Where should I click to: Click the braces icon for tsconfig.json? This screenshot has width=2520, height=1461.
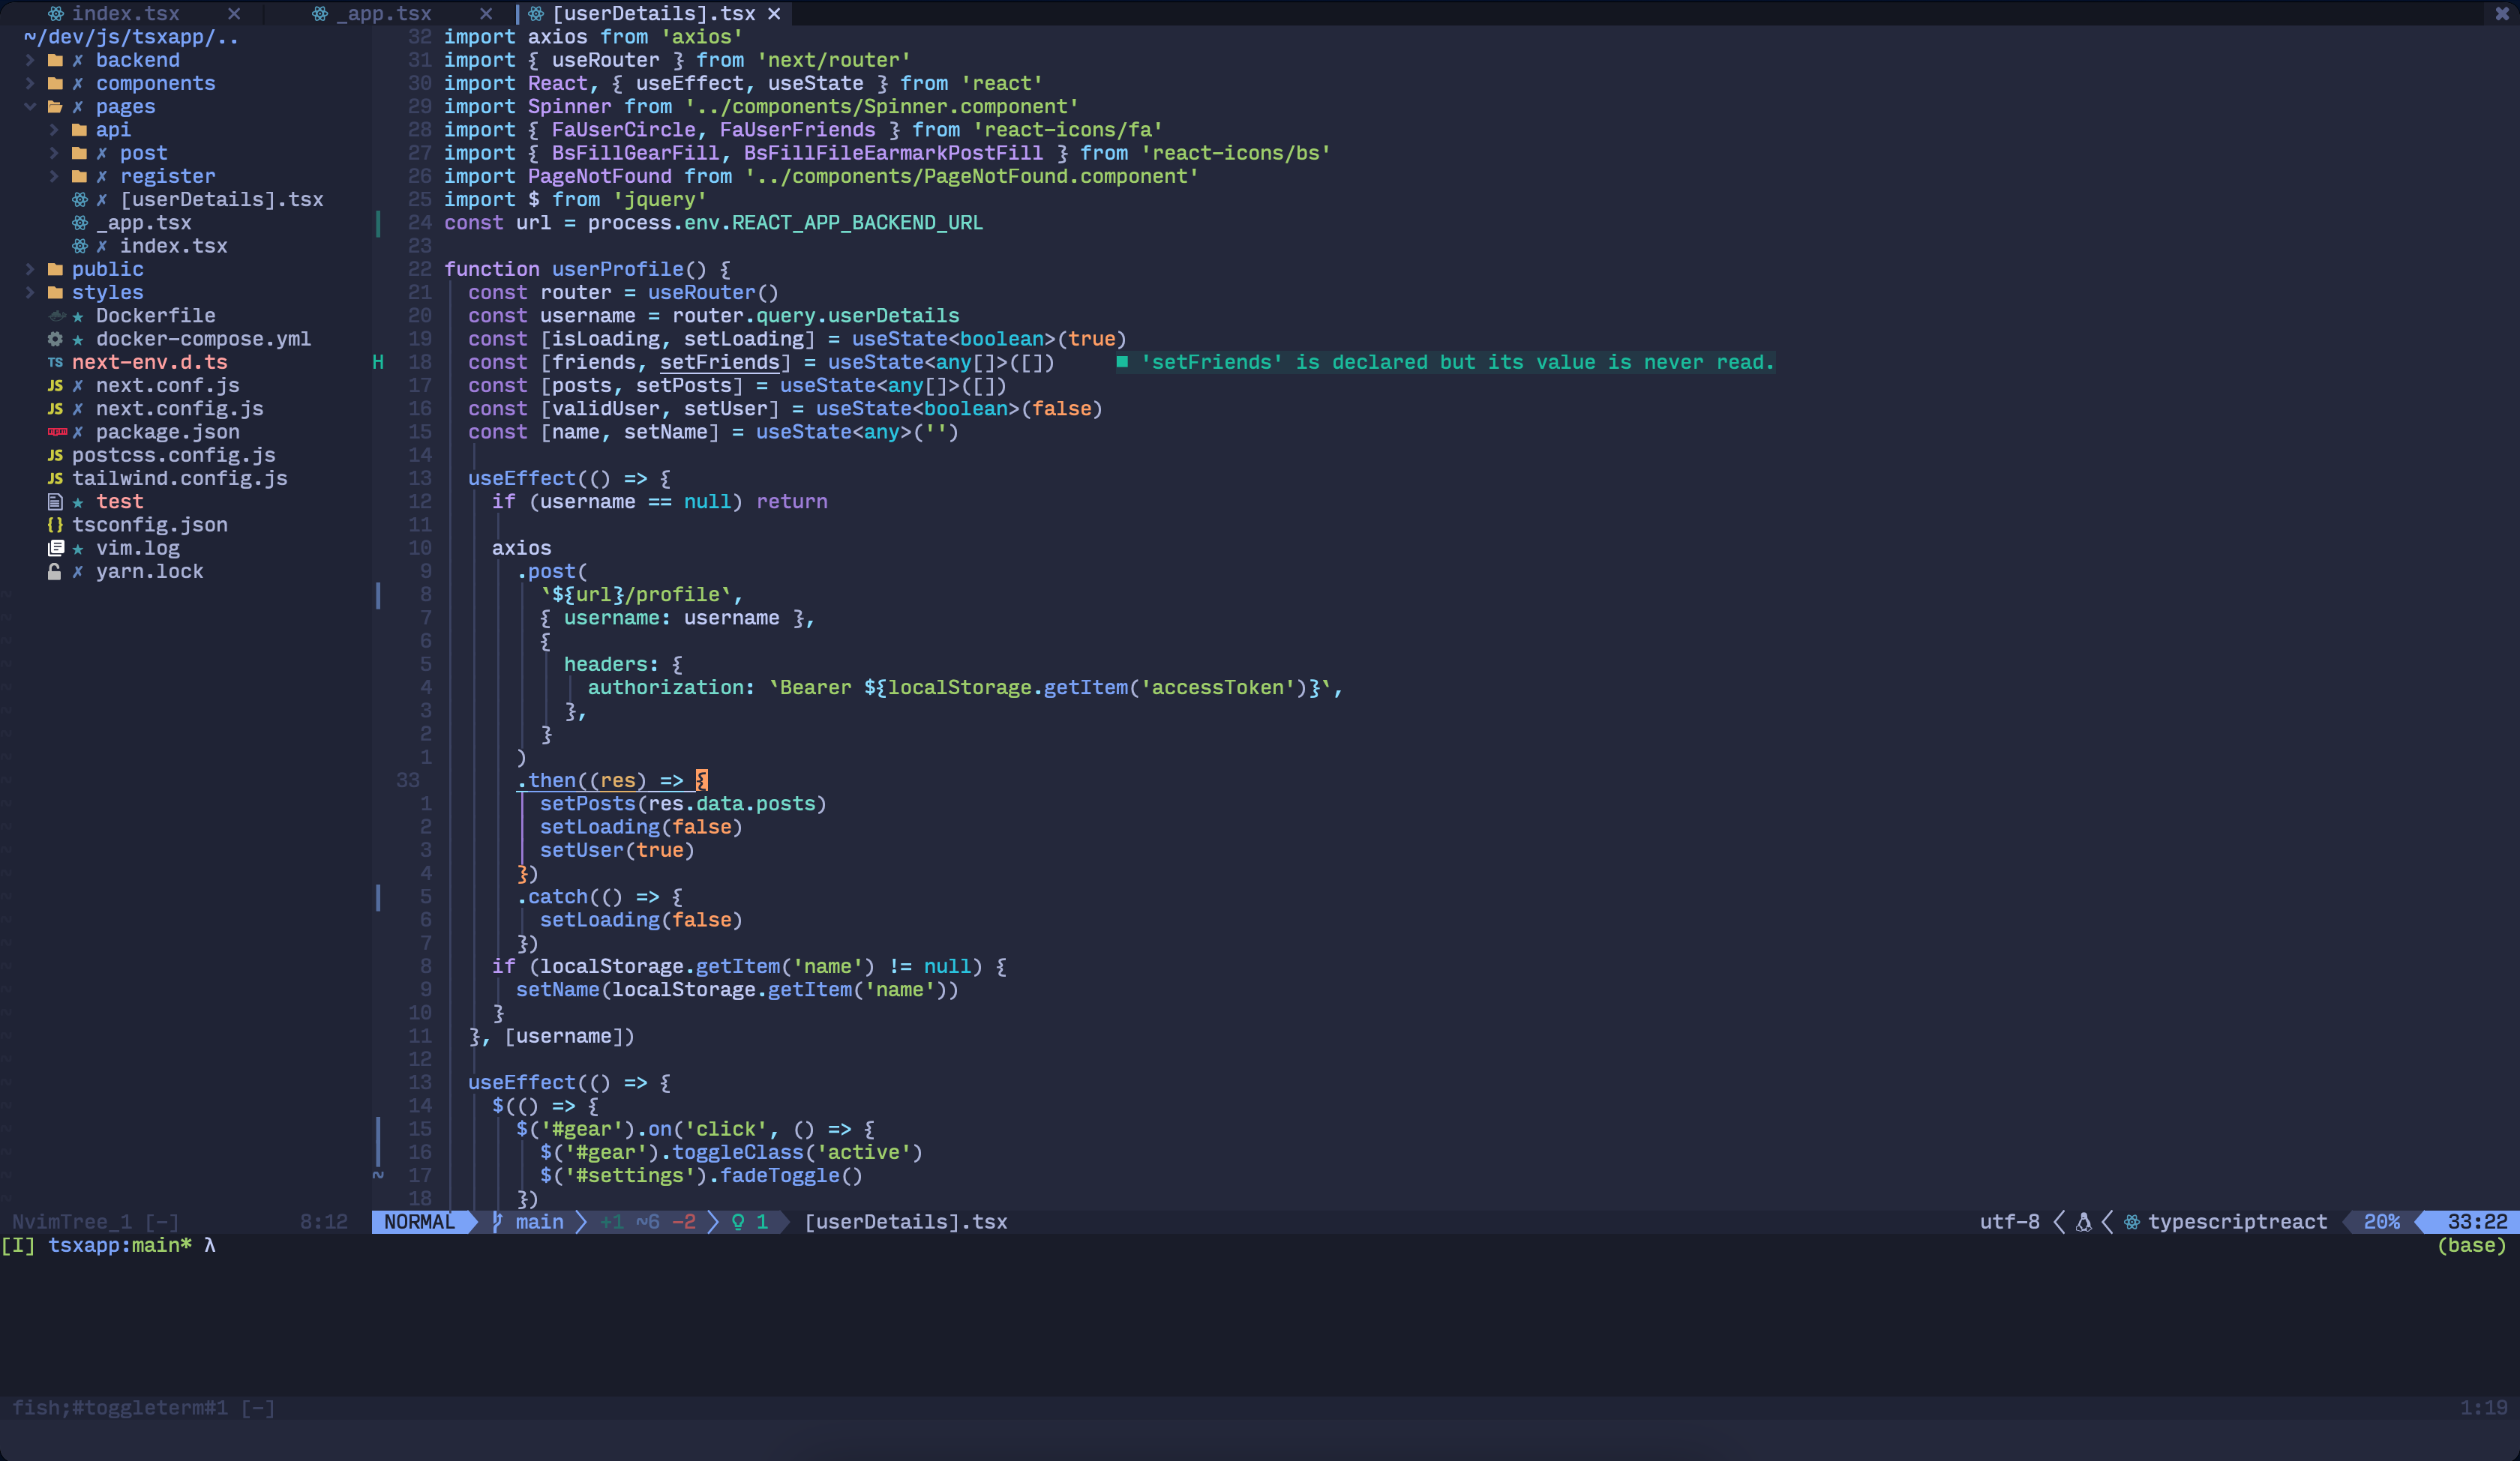coord(55,525)
